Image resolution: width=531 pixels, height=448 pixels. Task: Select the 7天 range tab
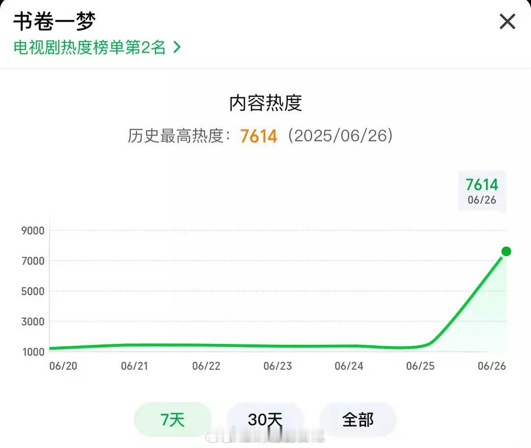click(173, 420)
